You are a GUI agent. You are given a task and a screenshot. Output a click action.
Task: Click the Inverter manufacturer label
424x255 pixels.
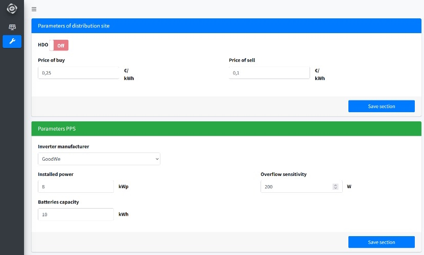pyautogui.click(x=63, y=146)
